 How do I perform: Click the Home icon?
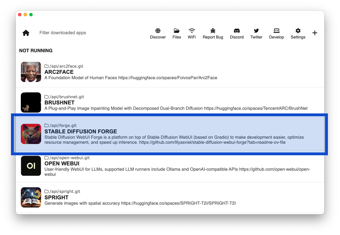tap(26, 33)
